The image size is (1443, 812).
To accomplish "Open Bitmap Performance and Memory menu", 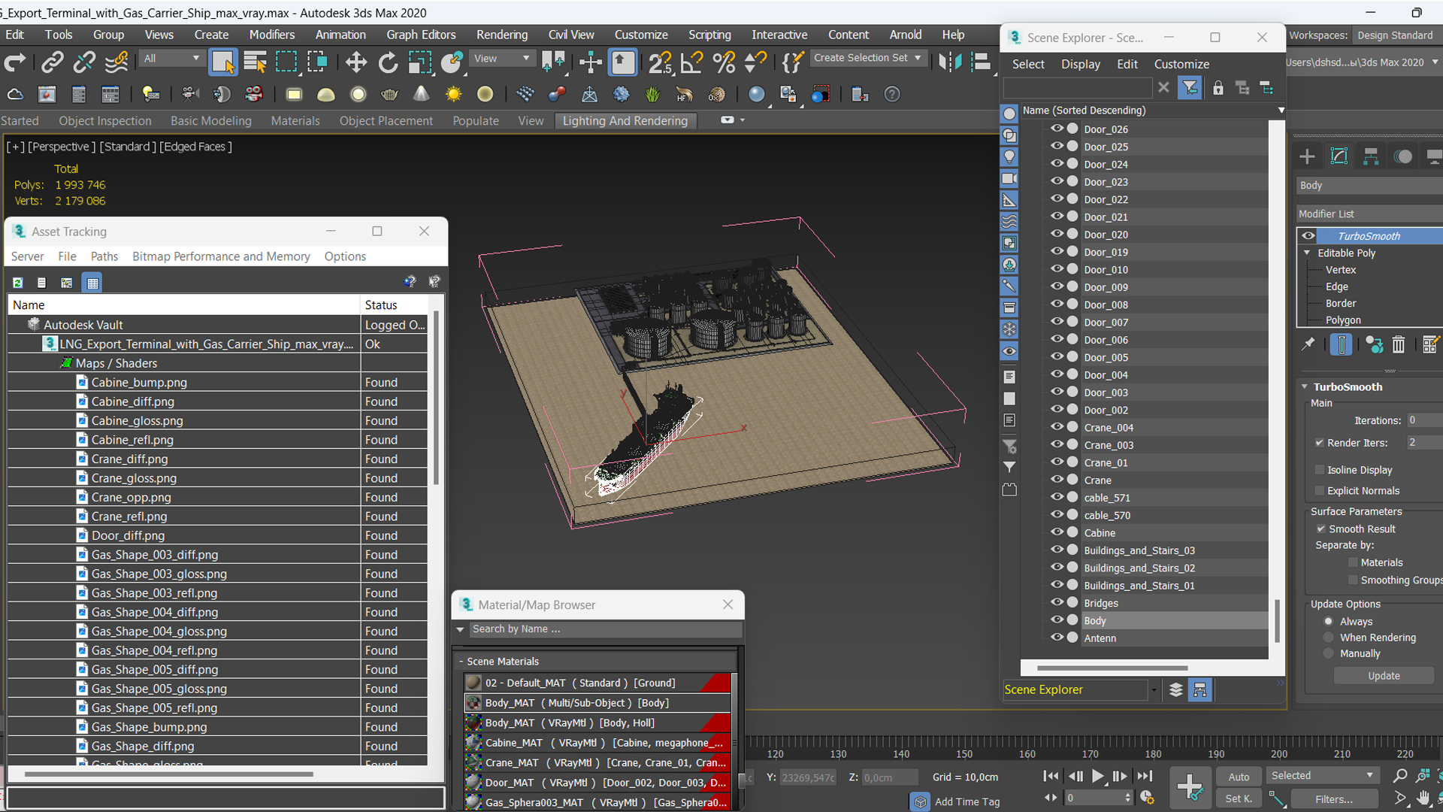I will 221,256.
